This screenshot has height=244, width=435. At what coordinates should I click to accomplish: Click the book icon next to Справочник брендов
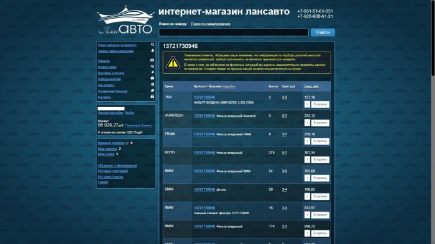pyautogui.click(x=152, y=91)
